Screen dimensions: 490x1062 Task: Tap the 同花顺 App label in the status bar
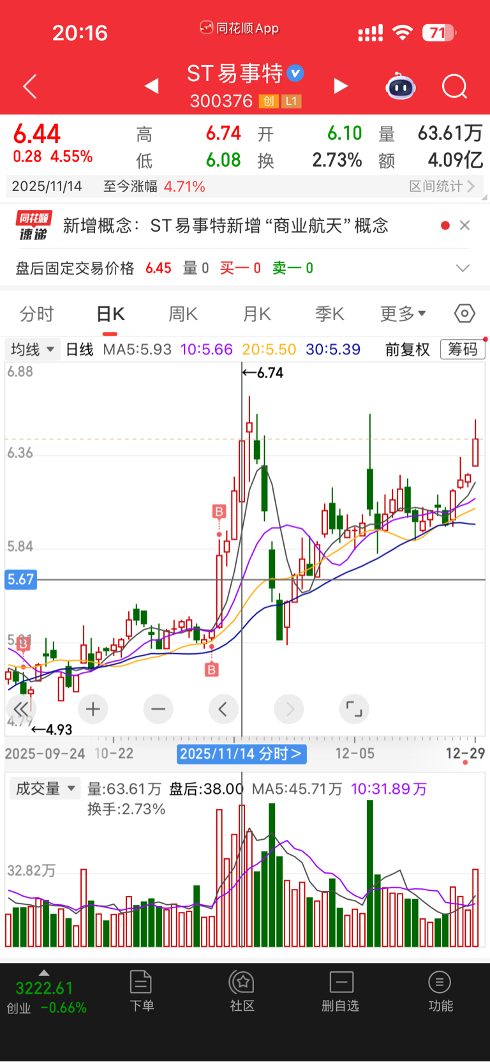(x=240, y=28)
